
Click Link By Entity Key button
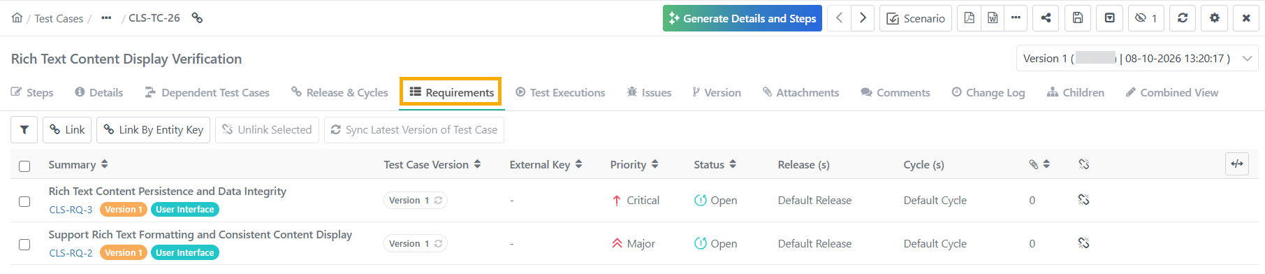[154, 130]
